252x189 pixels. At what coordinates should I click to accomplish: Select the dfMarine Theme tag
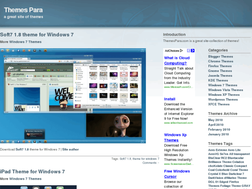[235, 178]
